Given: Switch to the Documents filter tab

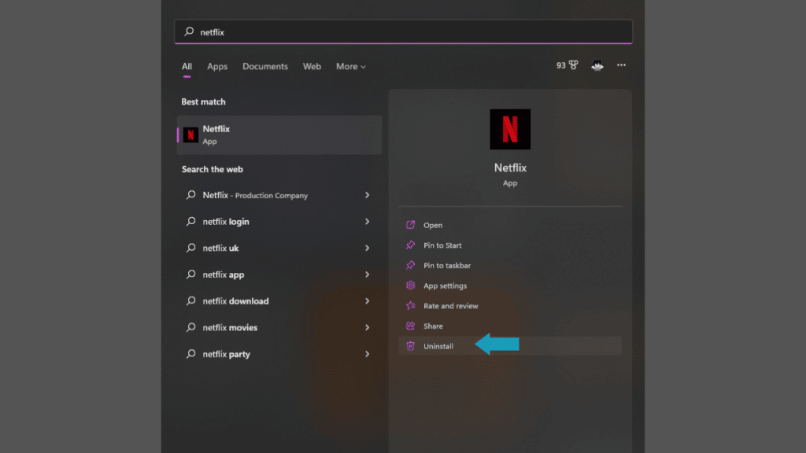Looking at the screenshot, I should pos(265,66).
